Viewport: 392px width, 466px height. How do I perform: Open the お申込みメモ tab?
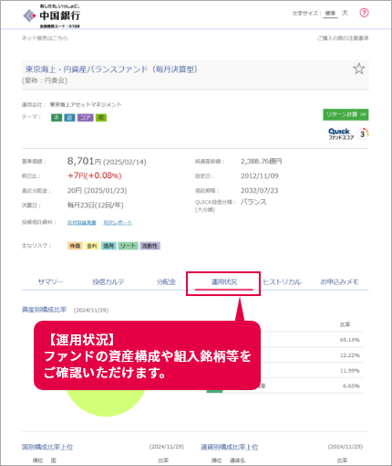339,281
